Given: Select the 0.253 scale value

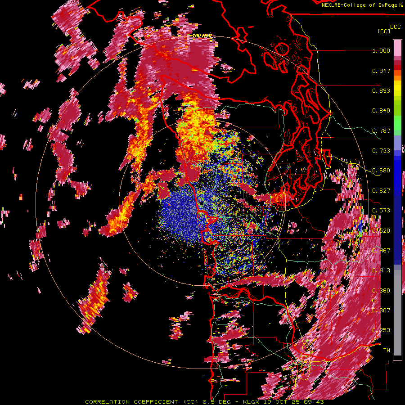Looking at the screenshot, I should (x=381, y=330).
